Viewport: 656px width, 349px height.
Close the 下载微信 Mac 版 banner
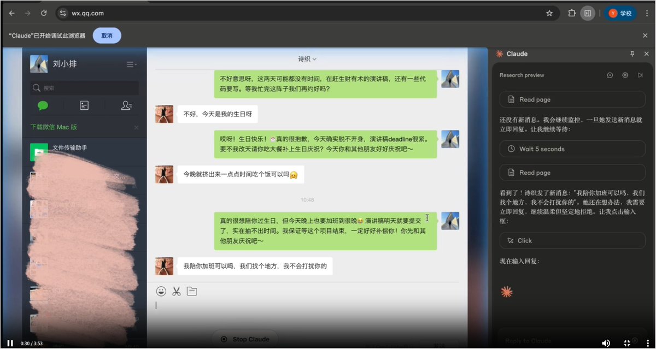(137, 127)
